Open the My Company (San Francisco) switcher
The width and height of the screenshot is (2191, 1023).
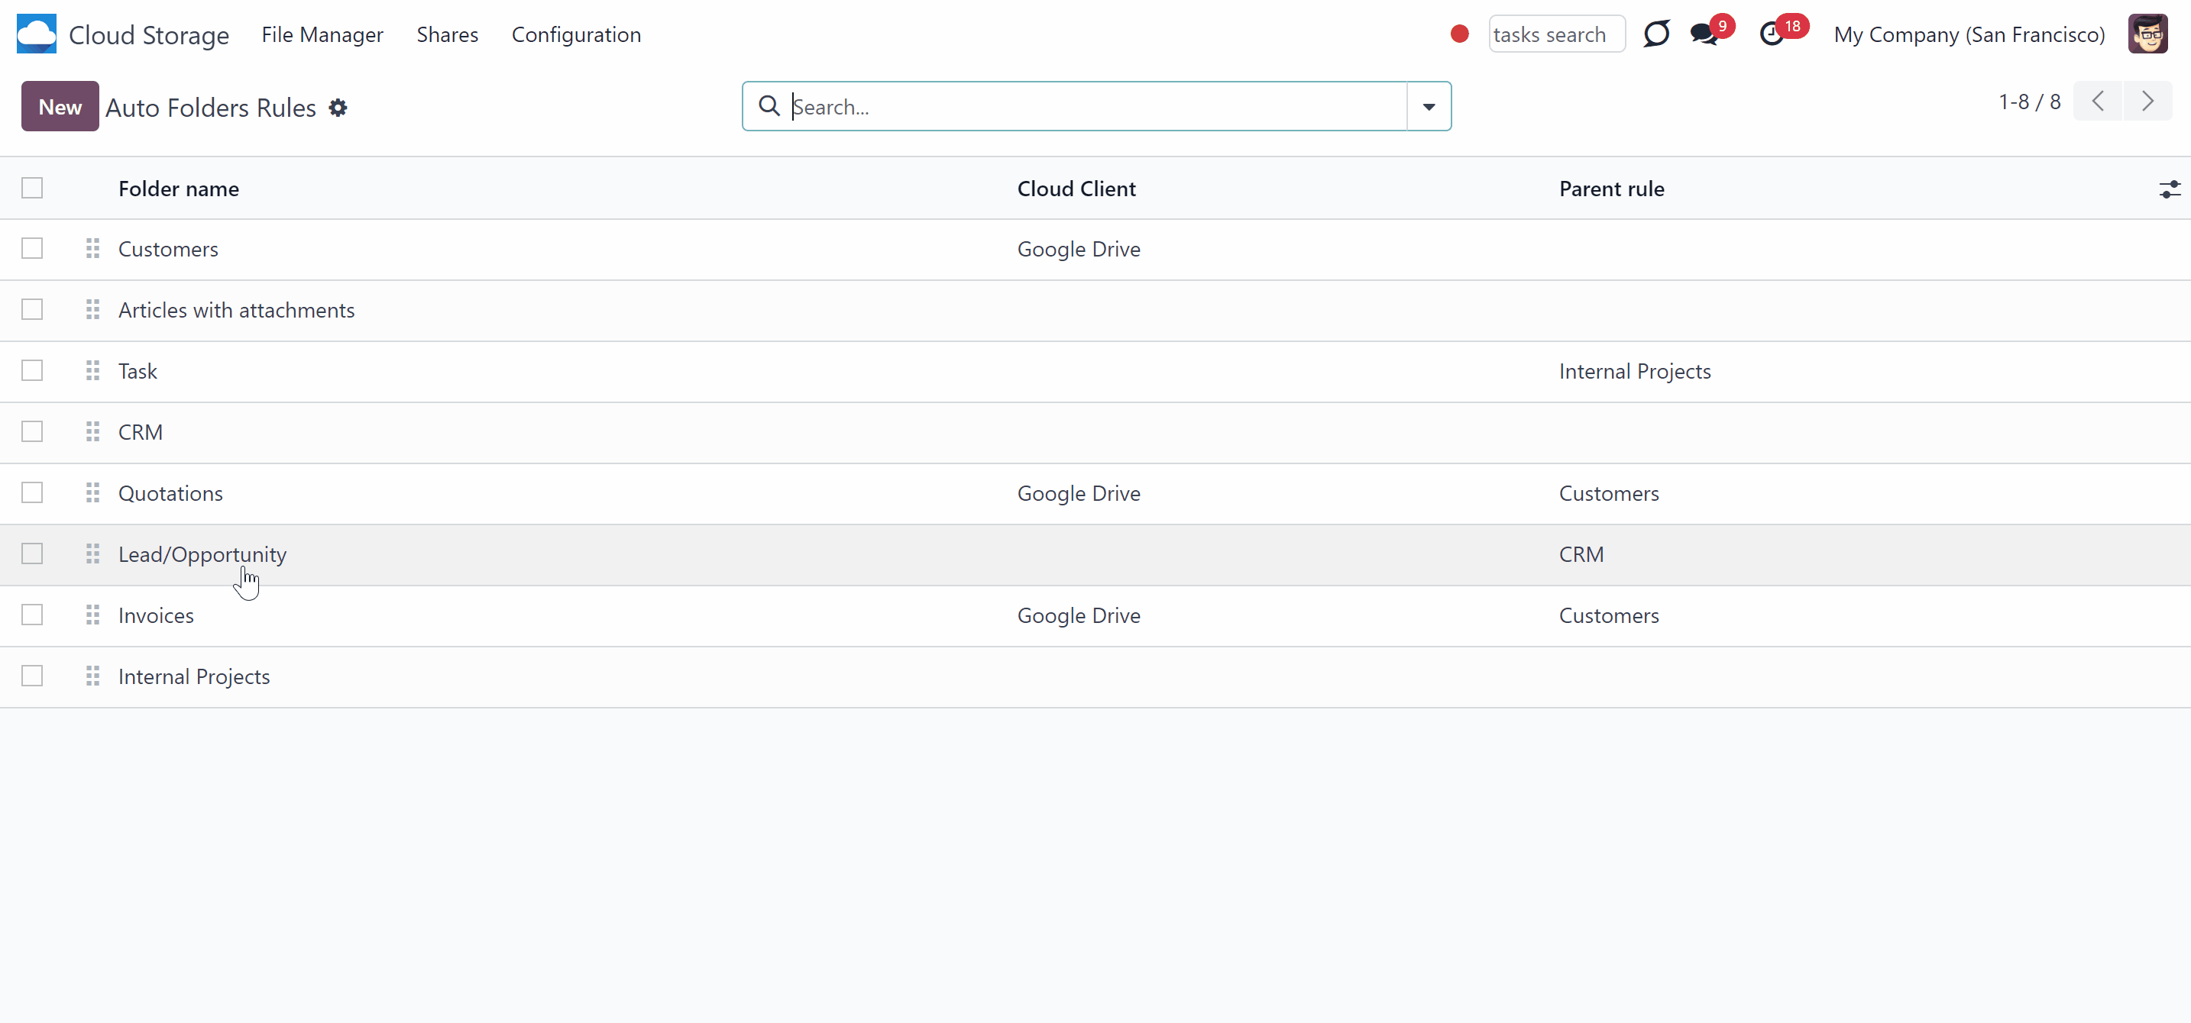1969,35
